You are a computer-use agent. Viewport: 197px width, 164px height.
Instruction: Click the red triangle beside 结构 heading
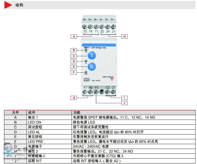click(x=8, y=5)
